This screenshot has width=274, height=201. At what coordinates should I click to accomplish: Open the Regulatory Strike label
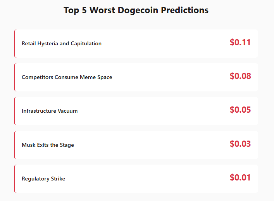point(43,179)
